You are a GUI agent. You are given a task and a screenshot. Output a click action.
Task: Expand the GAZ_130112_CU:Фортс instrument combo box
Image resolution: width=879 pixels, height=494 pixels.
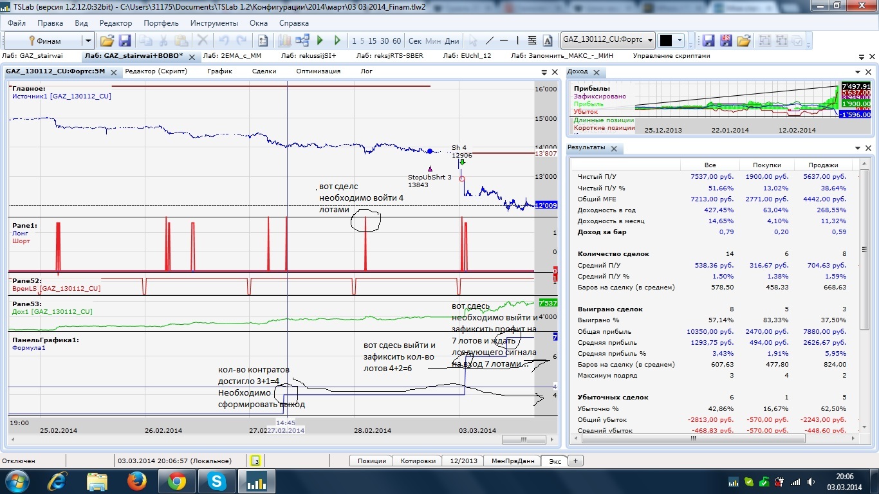[x=650, y=40]
